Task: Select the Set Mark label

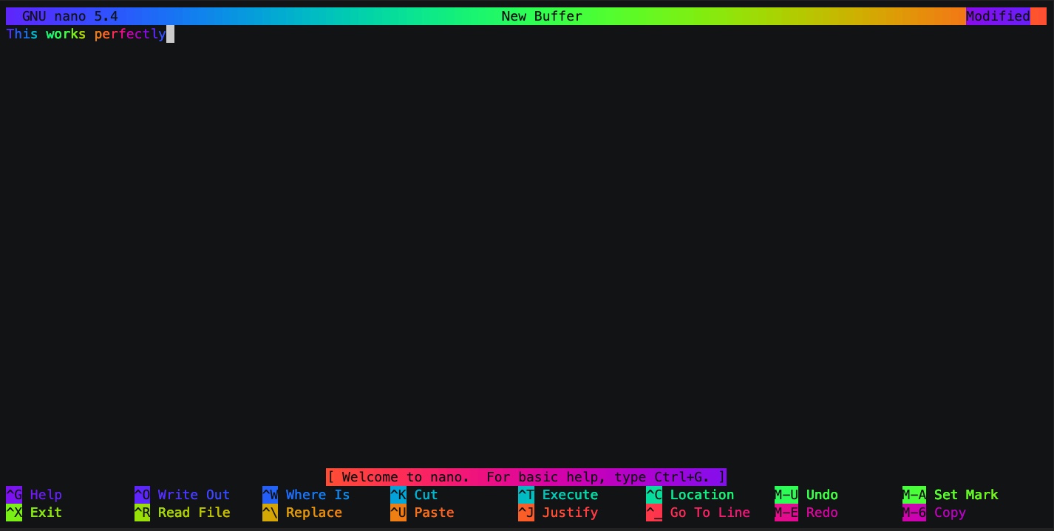Action: (x=966, y=495)
